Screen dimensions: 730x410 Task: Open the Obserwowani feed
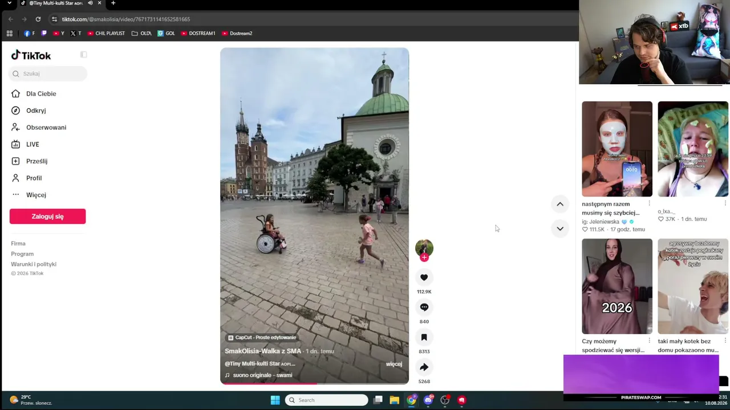[47, 128]
